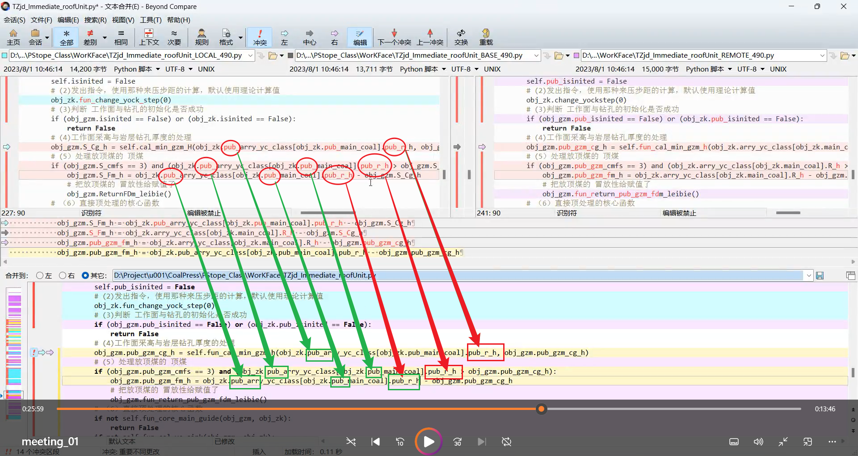Image resolution: width=858 pixels, height=456 pixels.
Task: Skip forward 30 seconds in player
Action: click(457, 442)
